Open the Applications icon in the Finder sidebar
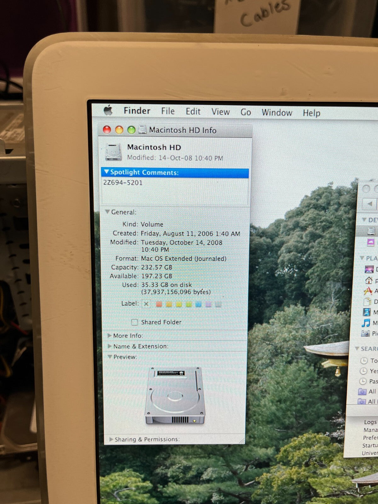 (368, 291)
